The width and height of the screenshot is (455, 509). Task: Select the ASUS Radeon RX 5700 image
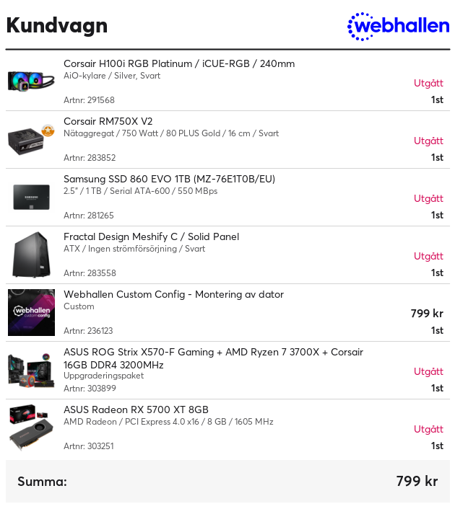pyautogui.click(x=31, y=428)
